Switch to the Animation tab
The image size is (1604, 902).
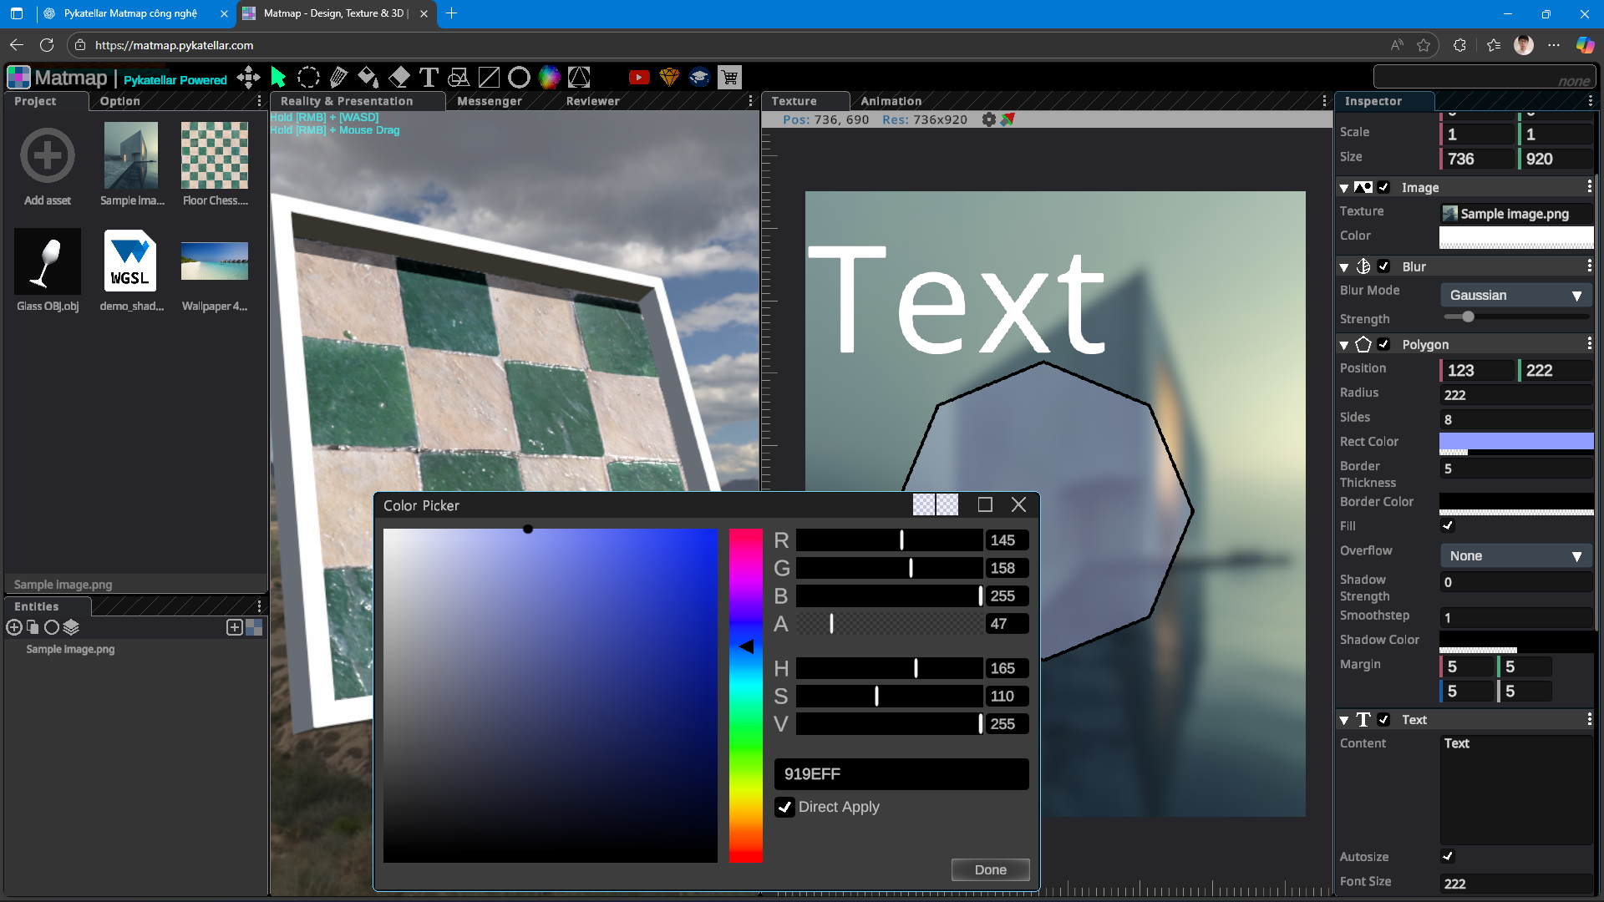point(891,101)
